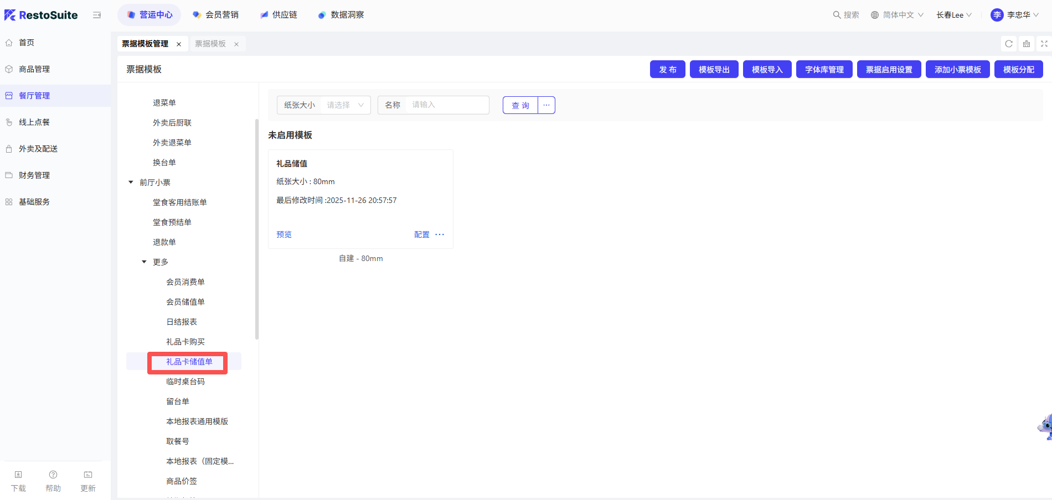Image resolution: width=1052 pixels, height=500 pixels.
Task: Switch to the 会员营销 top menu
Action: click(216, 15)
